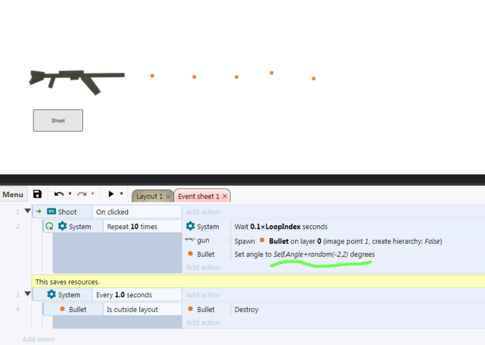The image size is (485, 345).
Task: Click Bullet icon in outside layout condition
Action: (x=62, y=309)
